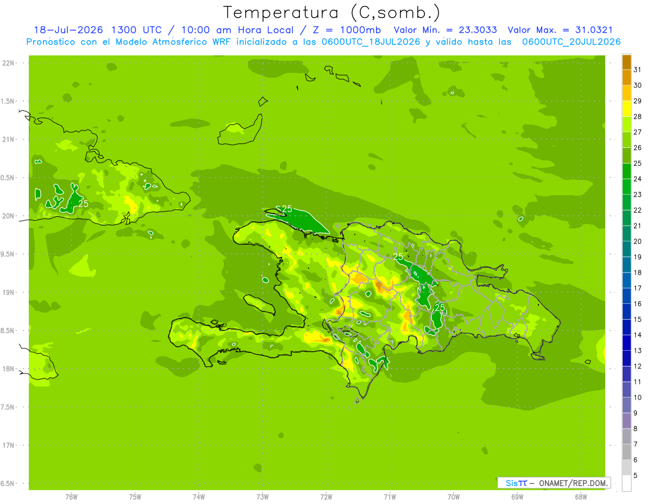652x504 pixels.
Task: Click the 25 contour label near 71W 19.5N
Action: pos(398,256)
